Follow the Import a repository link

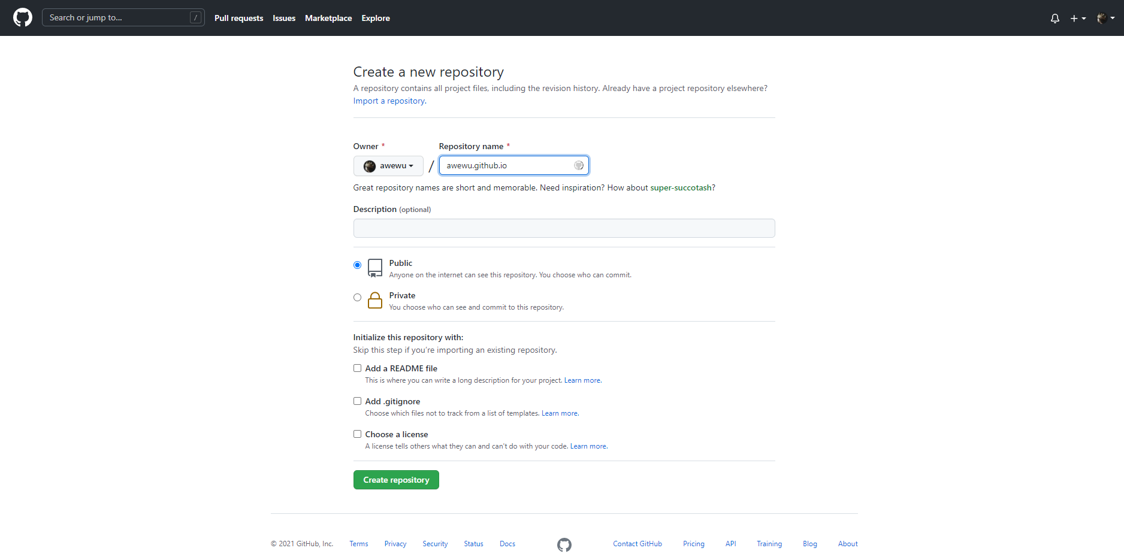(389, 101)
